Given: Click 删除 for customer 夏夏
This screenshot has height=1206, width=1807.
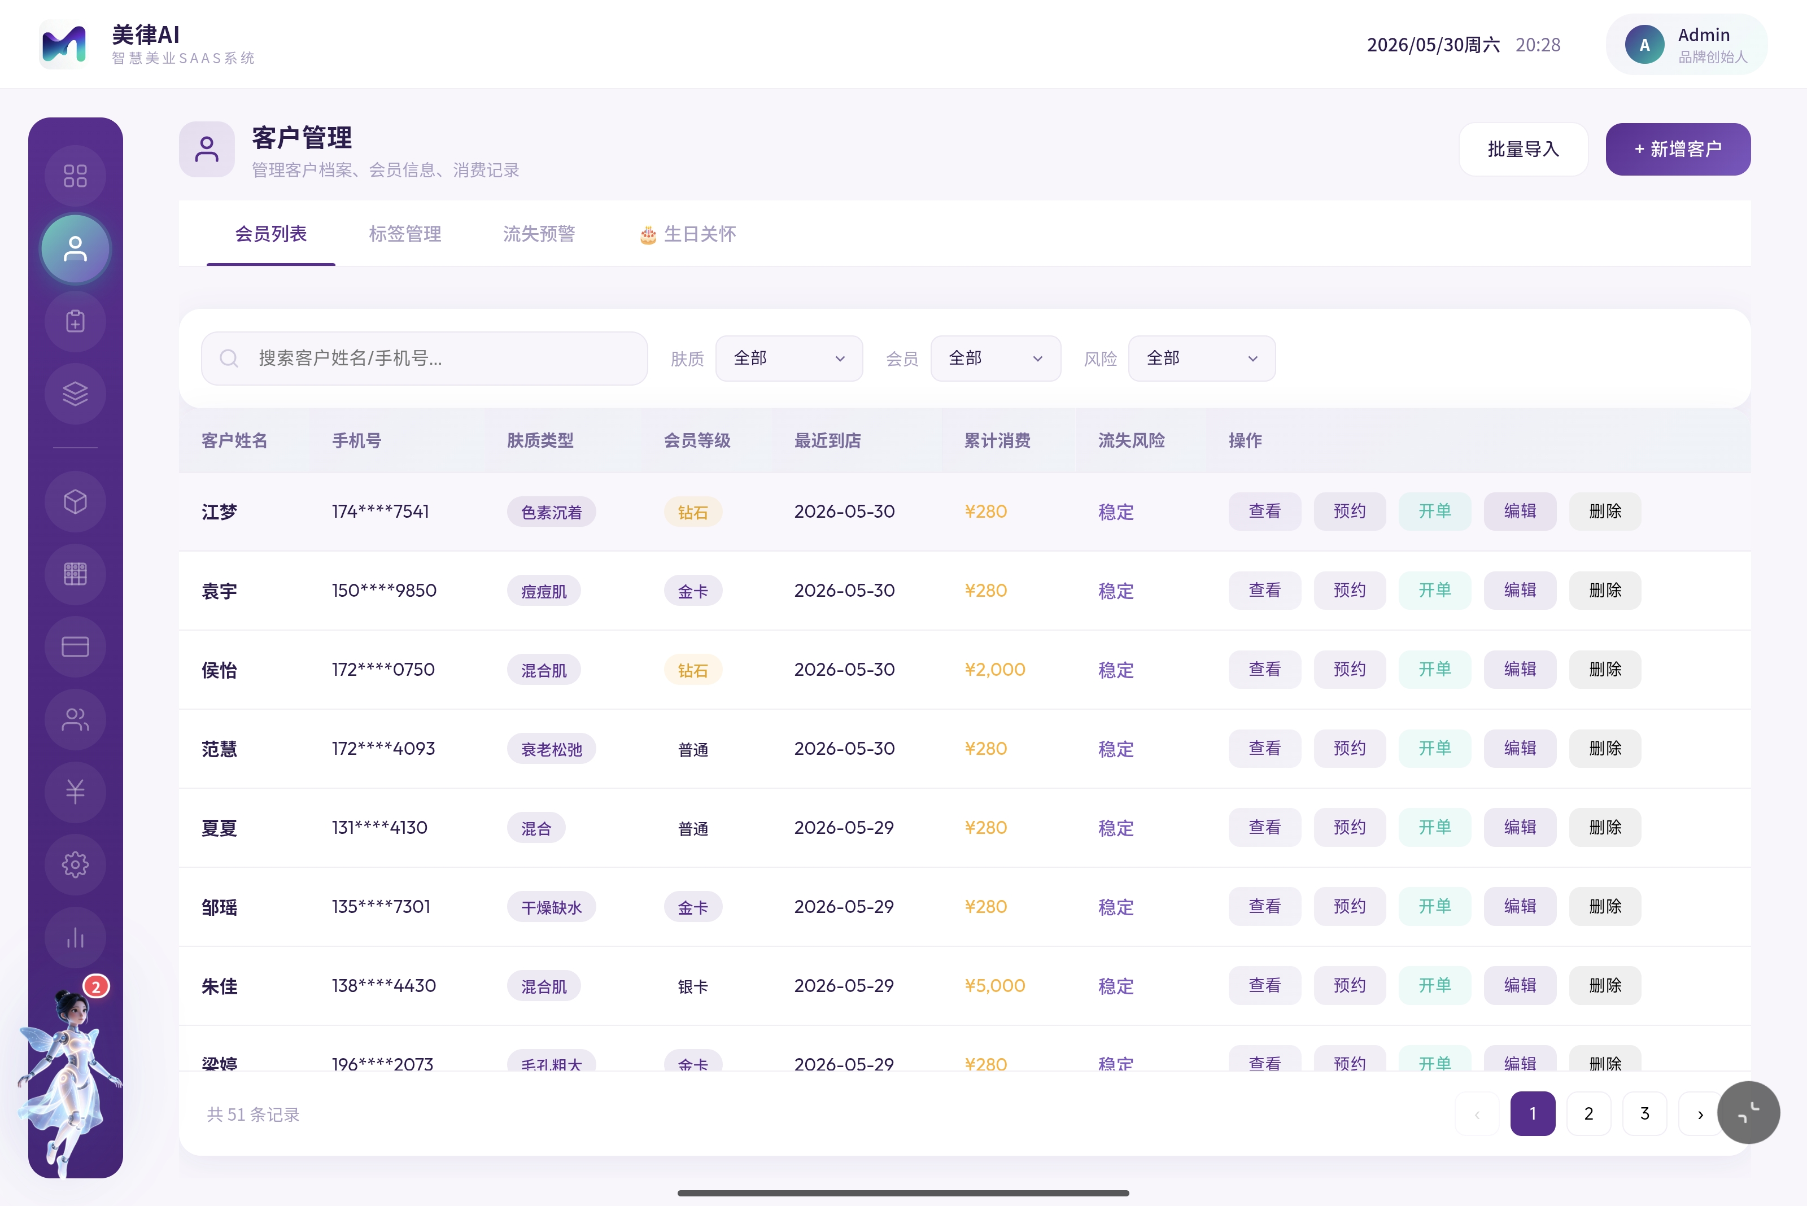Looking at the screenshot, I should point(1605,828).
